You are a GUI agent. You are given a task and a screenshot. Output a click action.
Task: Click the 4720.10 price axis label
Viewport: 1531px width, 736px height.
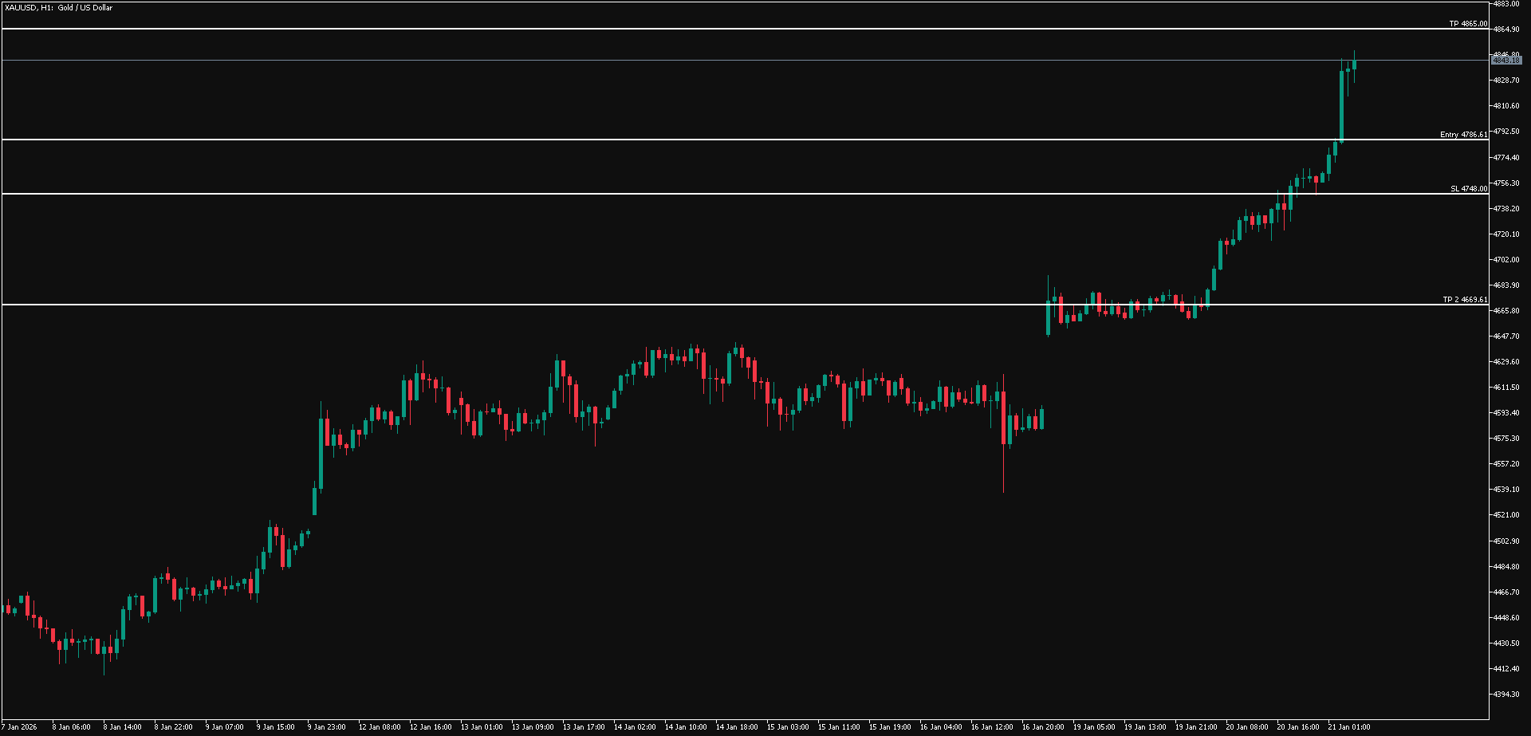[x=1506, y=234]
